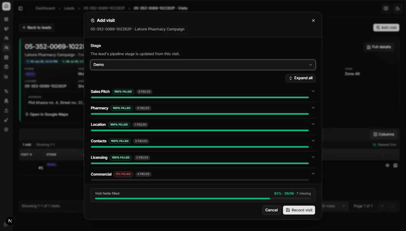Click the '81% · 29/36 · 7 missing' summary text
This screenshot has height=231, width=406.
(292, 193)
